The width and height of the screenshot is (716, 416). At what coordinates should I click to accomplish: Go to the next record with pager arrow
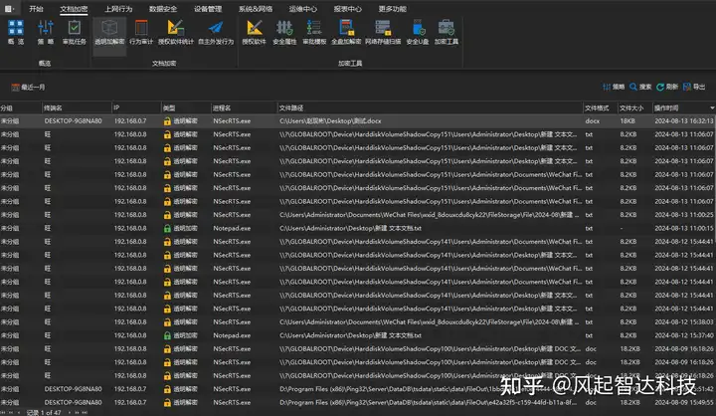[69, 412]
